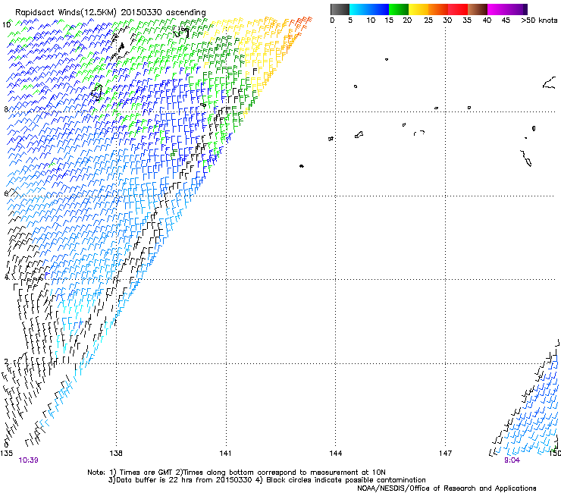561x493 pixels.
Task: Click the latitude label 10
Action: tap(6, 25)
